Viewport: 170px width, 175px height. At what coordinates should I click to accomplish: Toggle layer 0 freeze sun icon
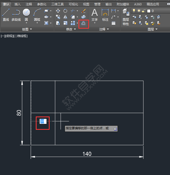coord(139,11)
